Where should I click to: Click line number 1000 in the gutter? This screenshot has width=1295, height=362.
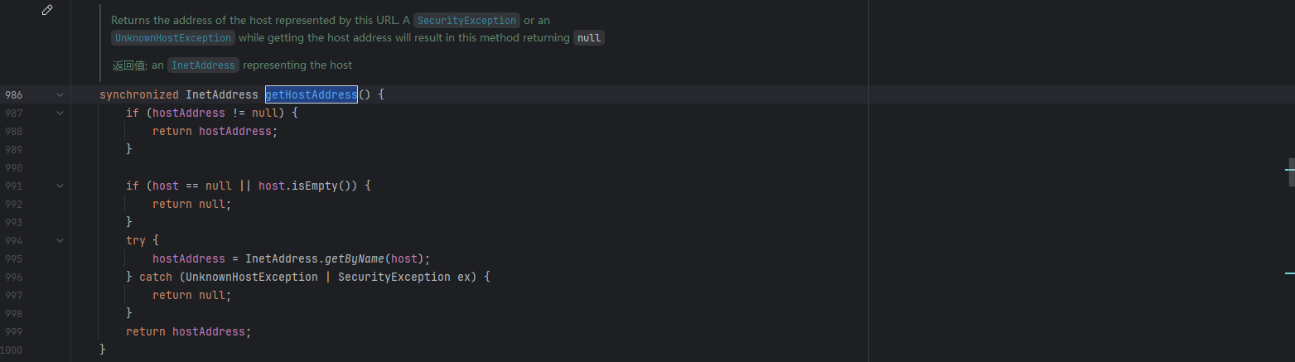click(x=12, y=350)
